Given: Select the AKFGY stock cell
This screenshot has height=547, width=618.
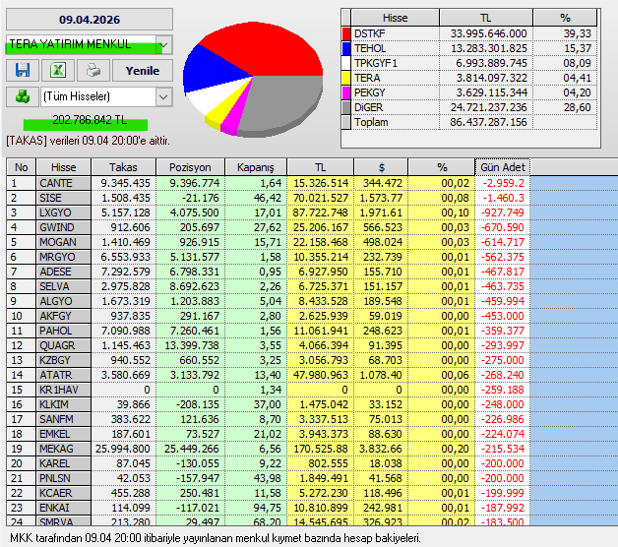Looking at the screenshot, I should point(63,316).
